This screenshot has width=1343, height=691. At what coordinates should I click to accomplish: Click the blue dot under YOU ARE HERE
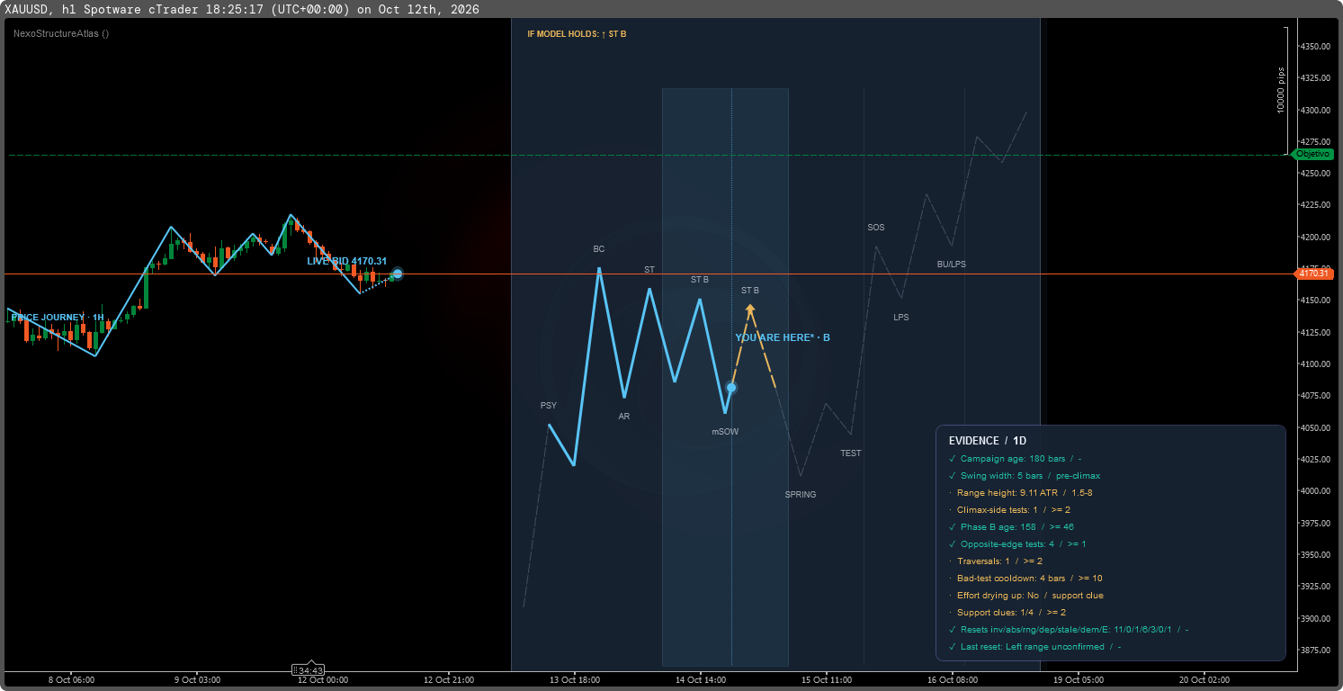tap(731, 388)
